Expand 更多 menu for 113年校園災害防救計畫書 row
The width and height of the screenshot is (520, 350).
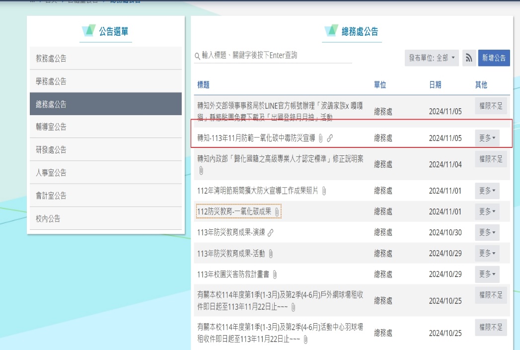(x=487, y=274)
